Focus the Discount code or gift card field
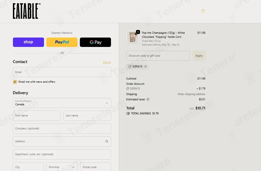This screenshot has height=171, width=261. point(158,56)
